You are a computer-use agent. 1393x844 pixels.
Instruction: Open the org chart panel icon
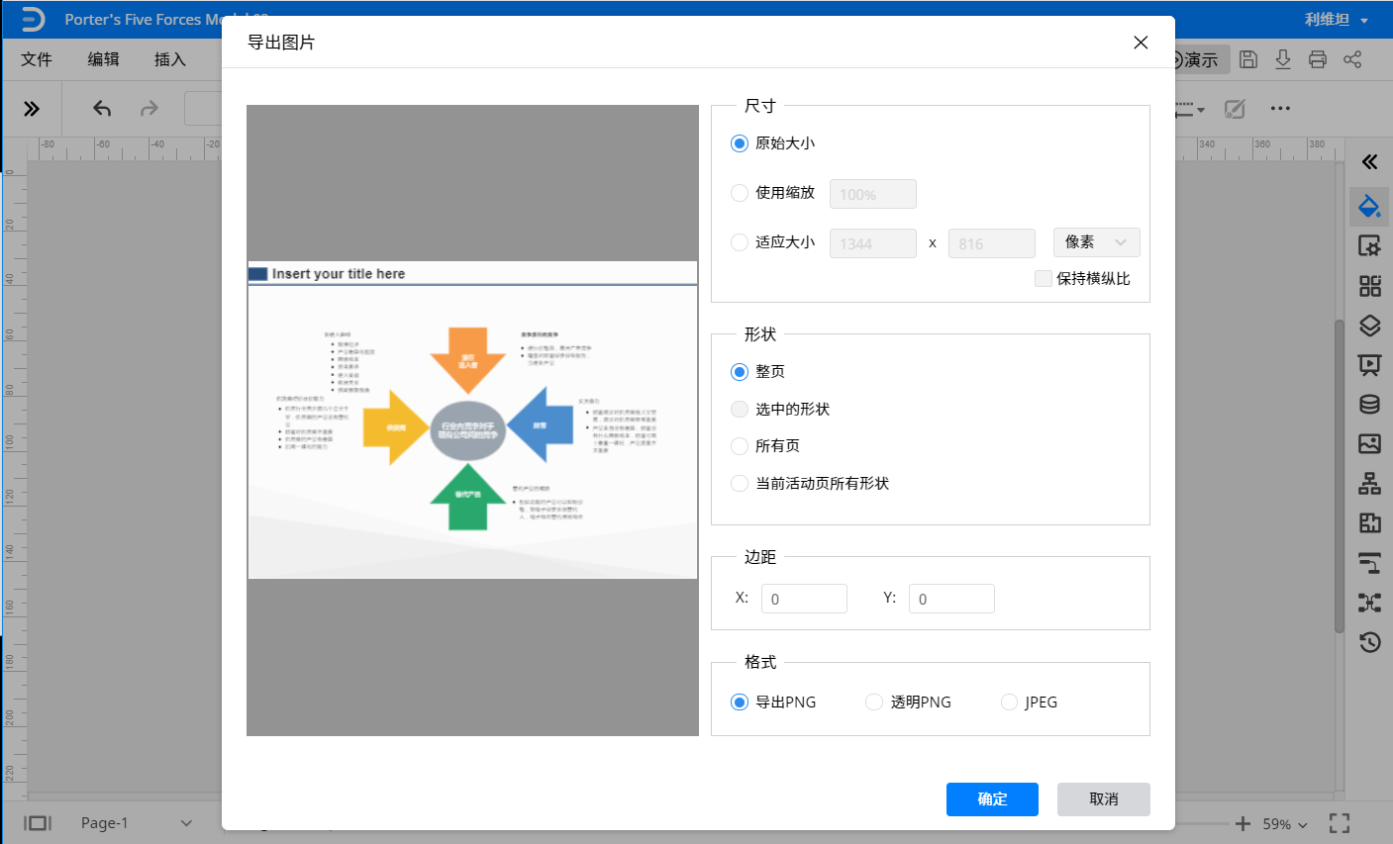tap(1370, 484)
